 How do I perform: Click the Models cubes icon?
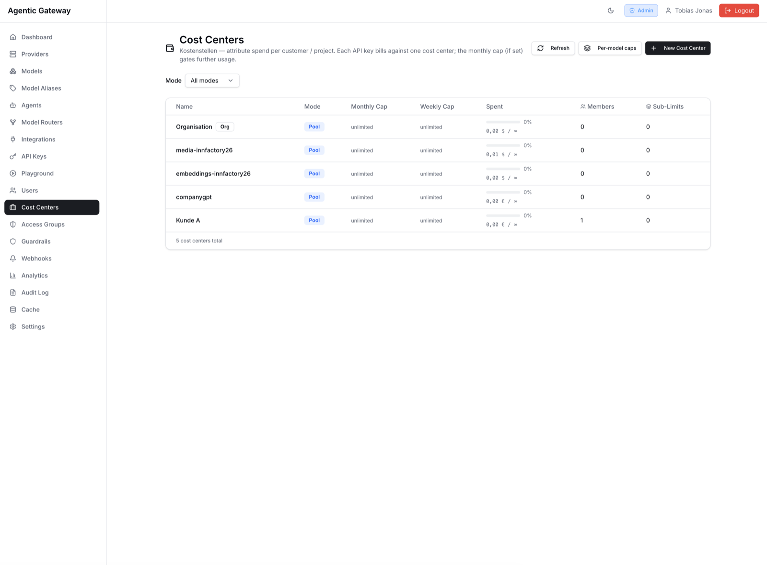(x=13, y=71)
